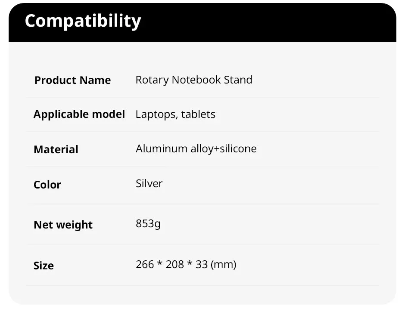Click the 853g weight value
405x318 pixels.
[148, 224]
